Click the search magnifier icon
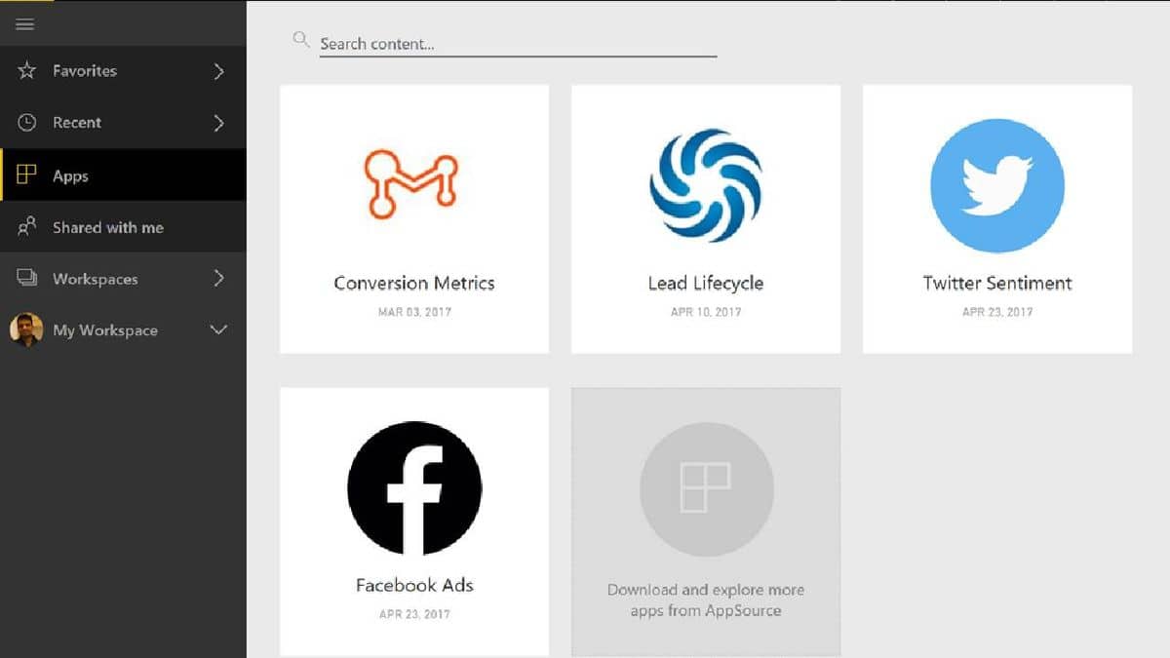1170x658 pixels. (x=300, y=40)
